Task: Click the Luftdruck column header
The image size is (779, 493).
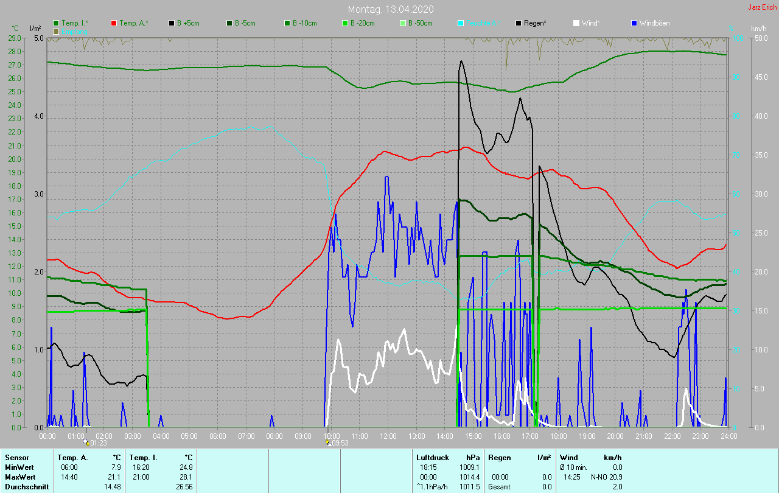Action: point(433,457)
